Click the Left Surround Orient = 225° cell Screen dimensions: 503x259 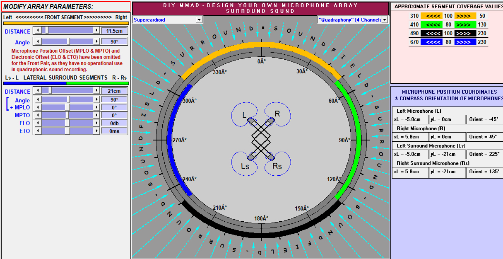pyautogui.click(x=484, y=154)
